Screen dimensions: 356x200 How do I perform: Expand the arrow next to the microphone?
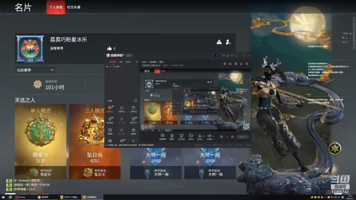pos(203,136)
